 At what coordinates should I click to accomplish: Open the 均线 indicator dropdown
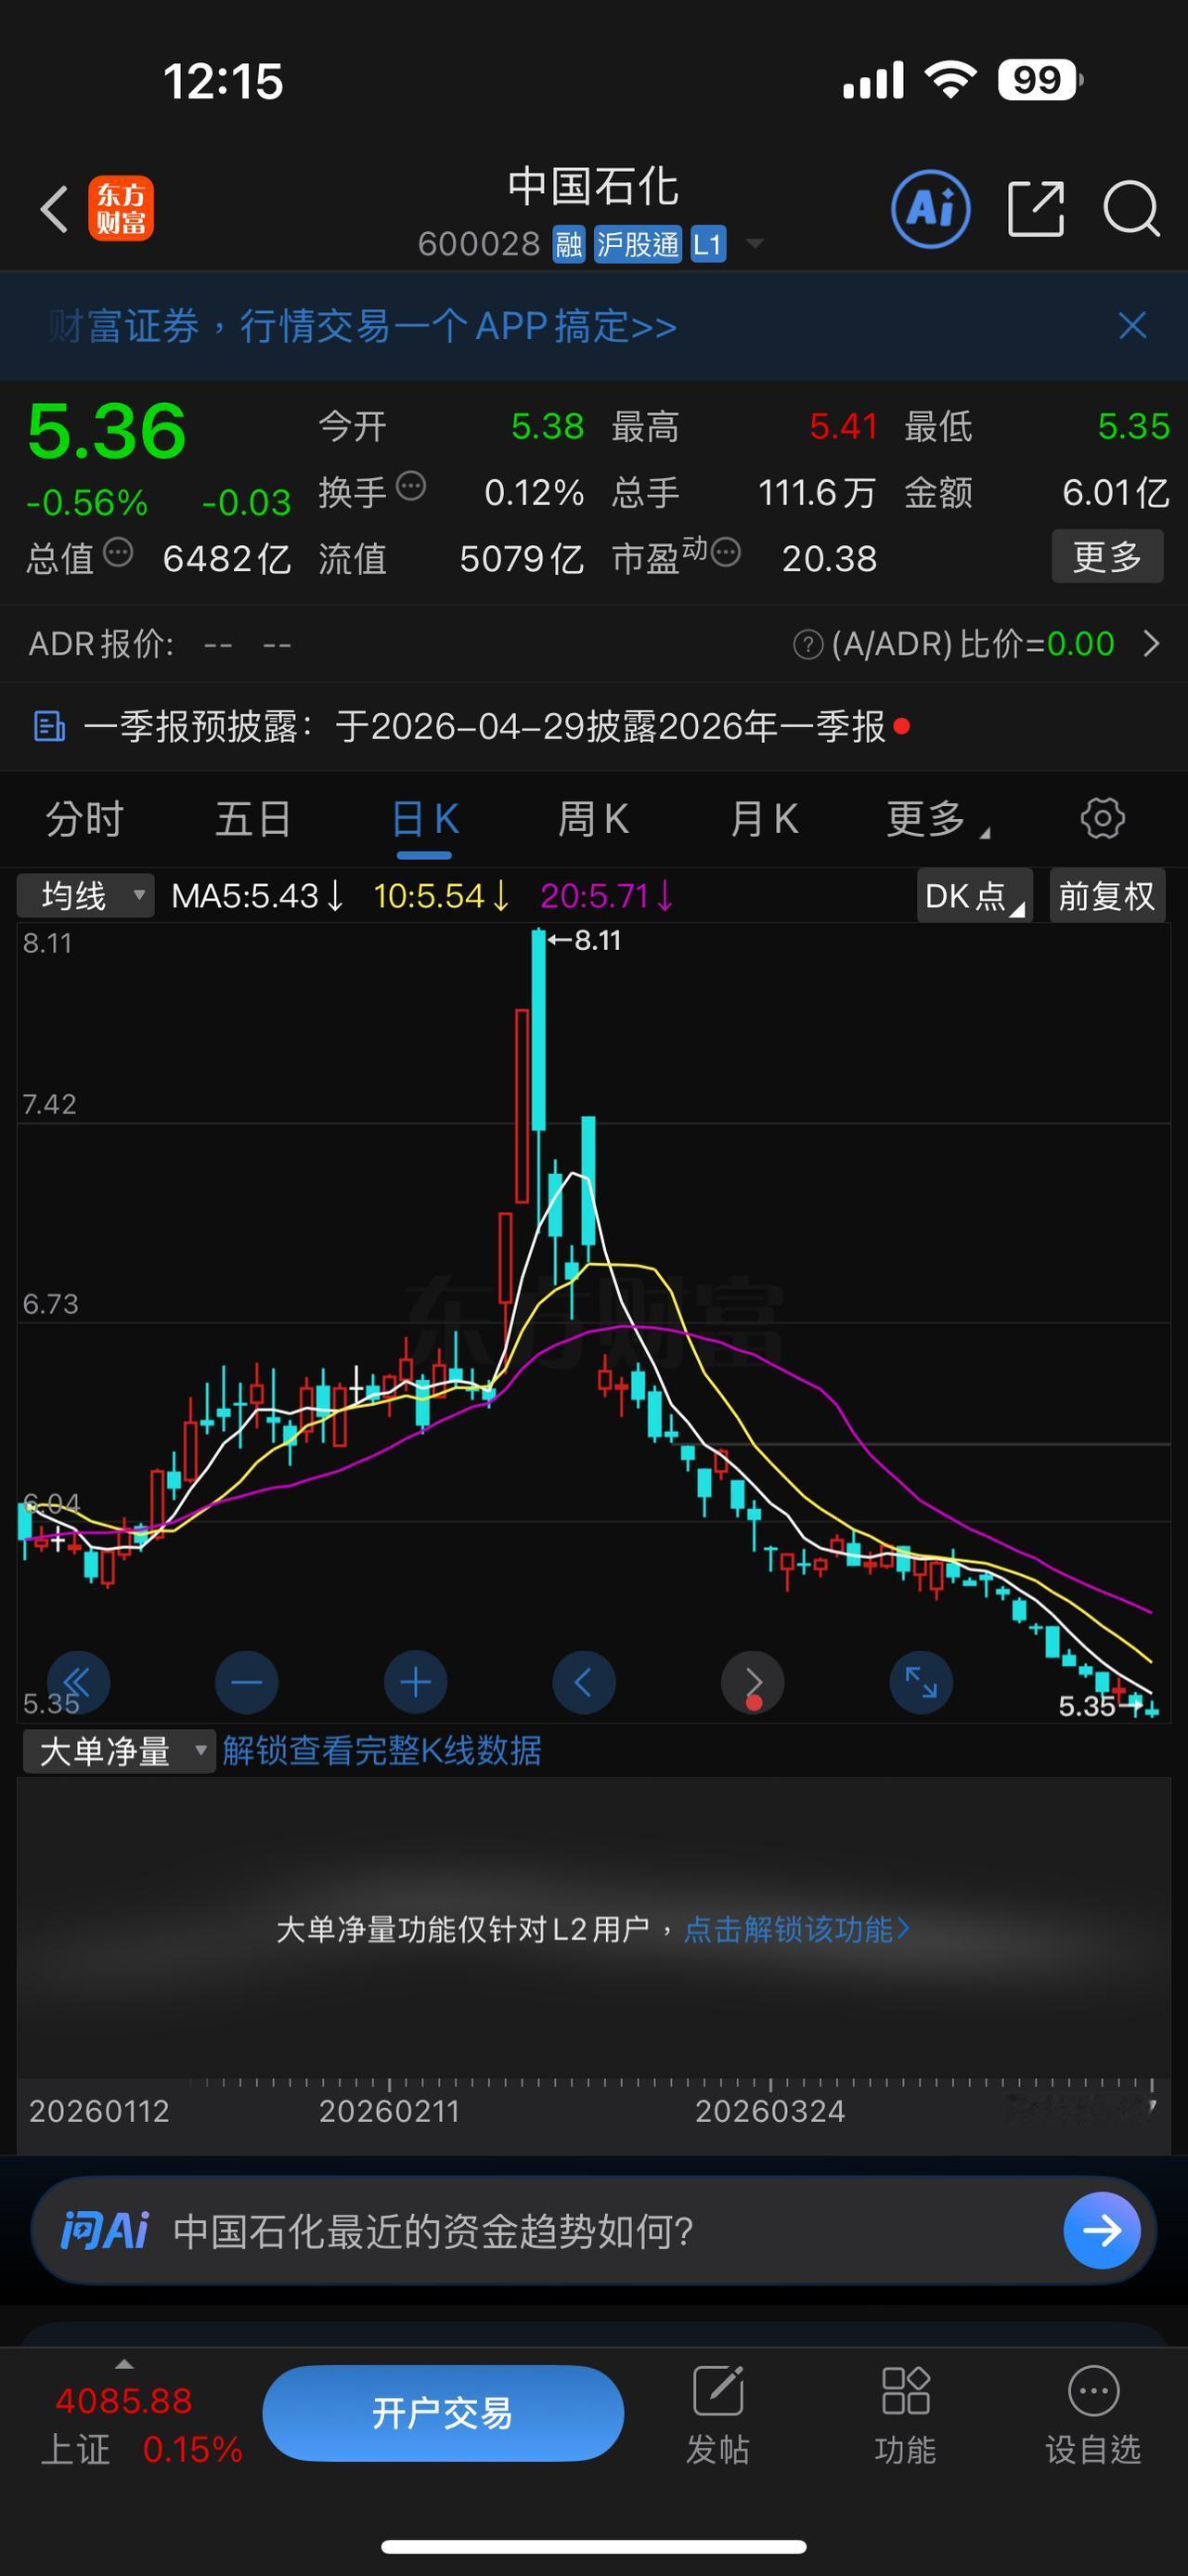[86, 895]
